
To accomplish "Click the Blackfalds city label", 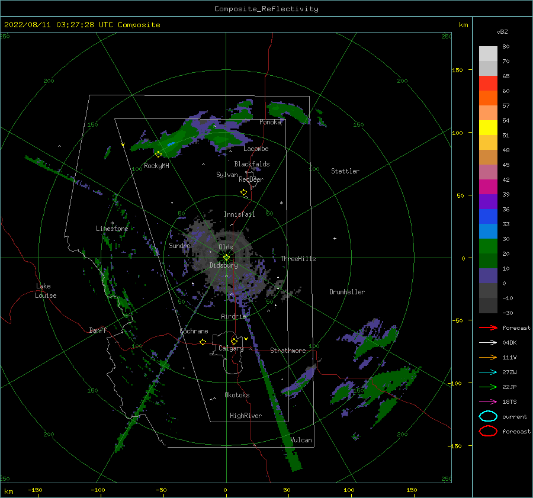I will (x=252, y=164).
